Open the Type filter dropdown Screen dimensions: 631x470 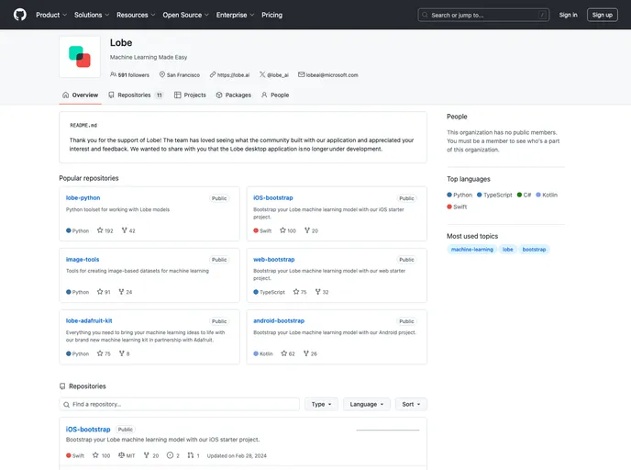pyautogui.click(x=321, y=404)
